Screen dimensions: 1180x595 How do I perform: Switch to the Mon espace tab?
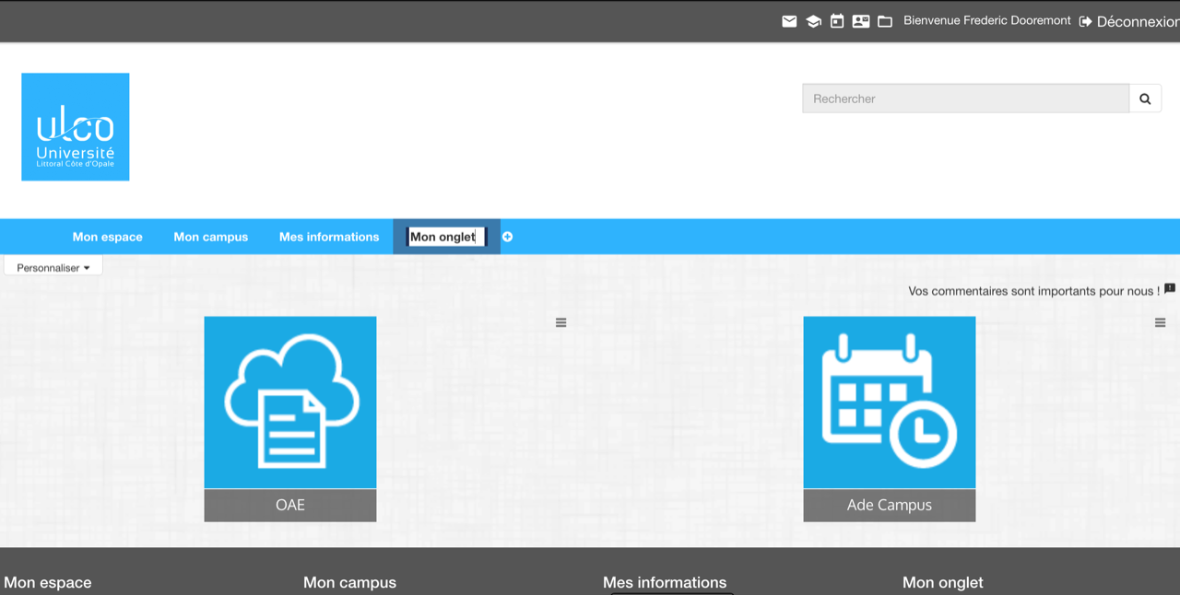tap(108, 237)
